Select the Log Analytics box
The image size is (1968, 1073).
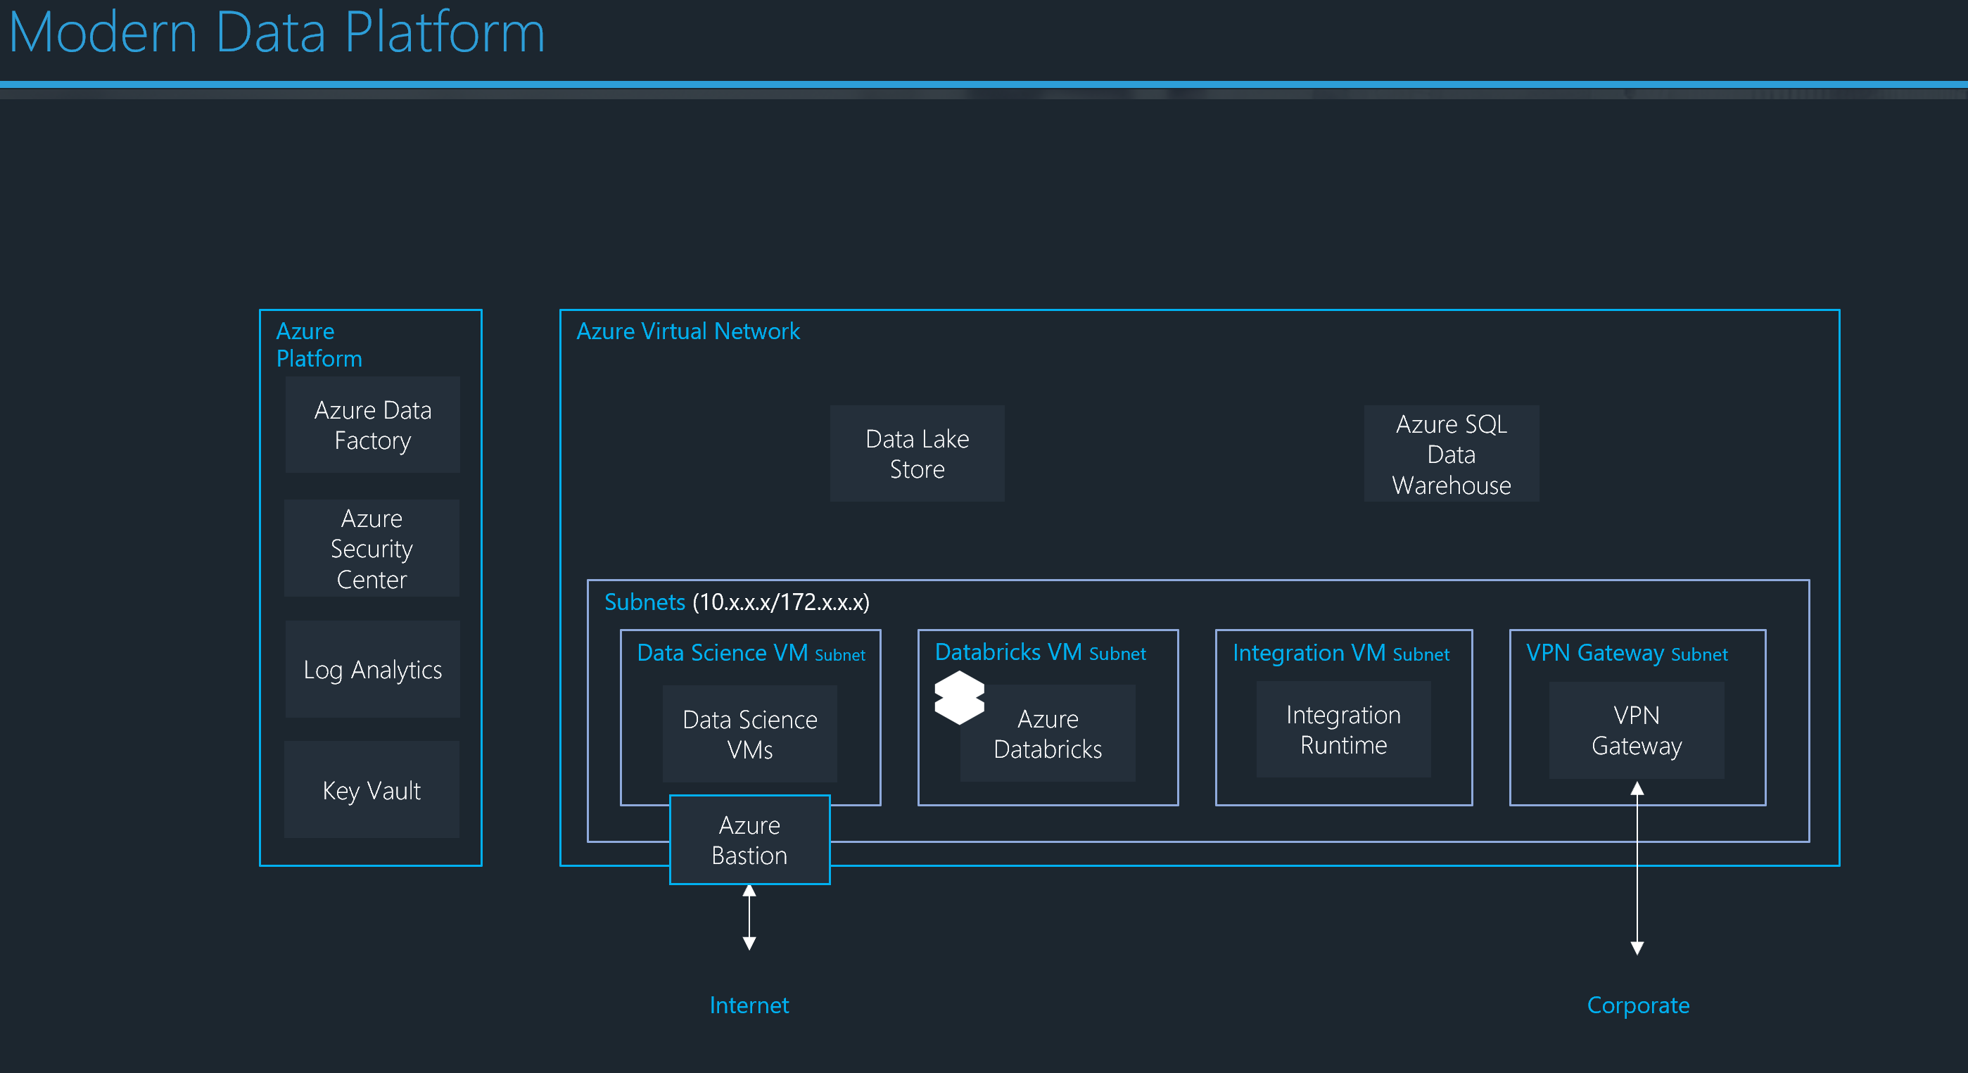coord(372,670)
